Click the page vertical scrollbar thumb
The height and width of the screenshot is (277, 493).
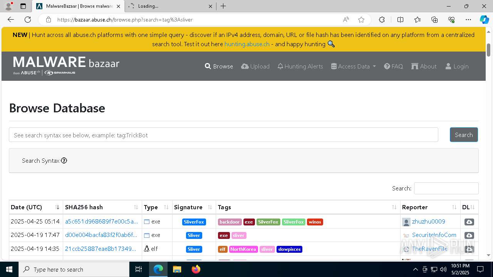point(489,50)
